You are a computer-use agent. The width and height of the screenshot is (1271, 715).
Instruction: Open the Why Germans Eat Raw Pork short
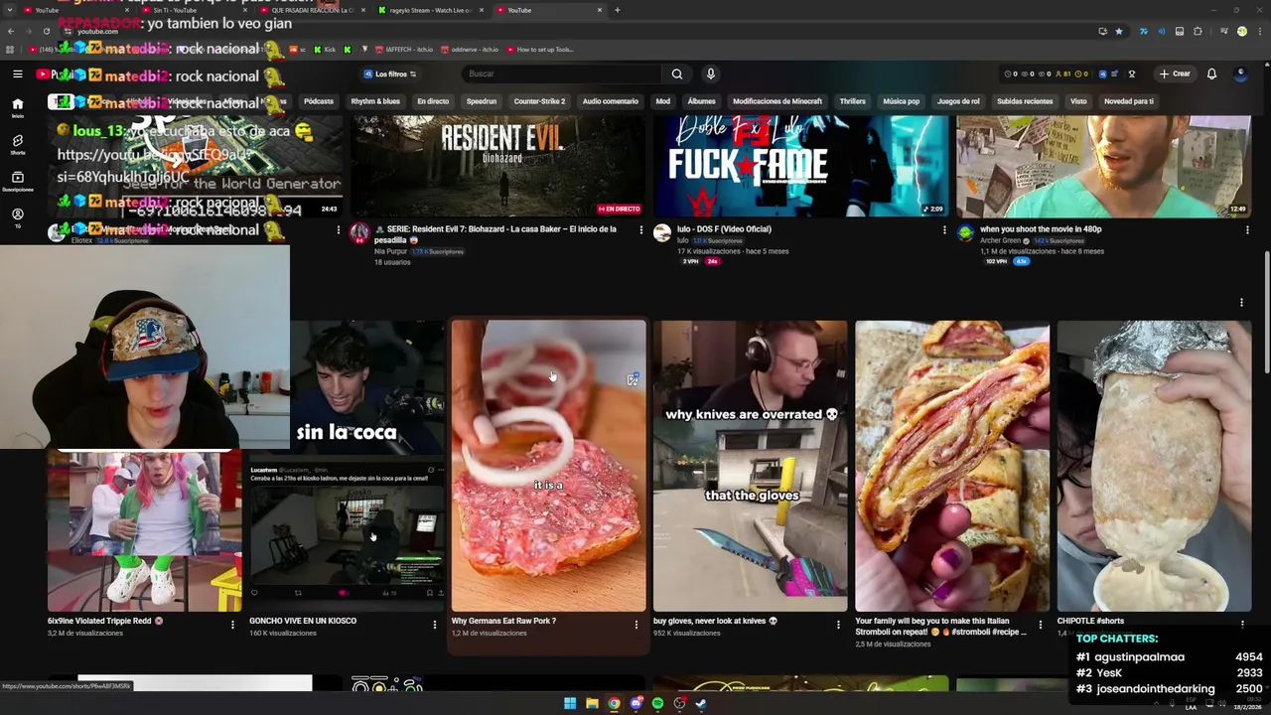coord(548,465)
